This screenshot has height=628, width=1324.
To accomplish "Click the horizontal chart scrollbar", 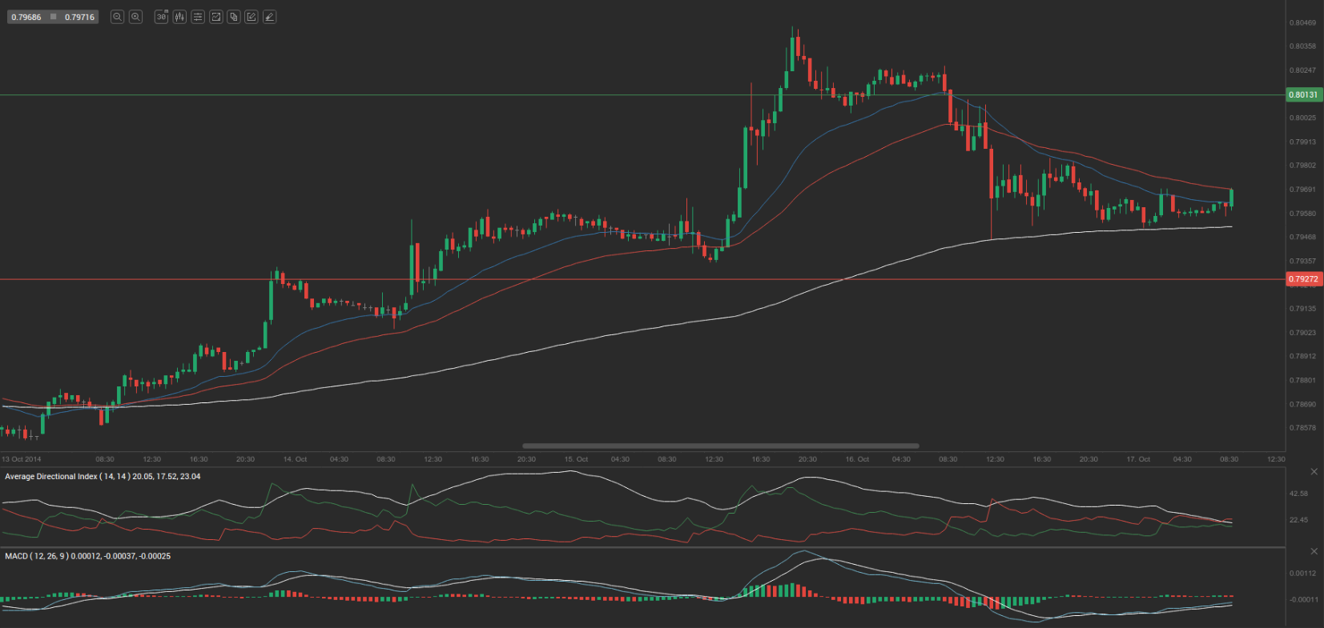I will pos(720,446).
